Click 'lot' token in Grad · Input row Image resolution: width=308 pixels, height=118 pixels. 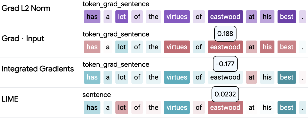(122, 47)
